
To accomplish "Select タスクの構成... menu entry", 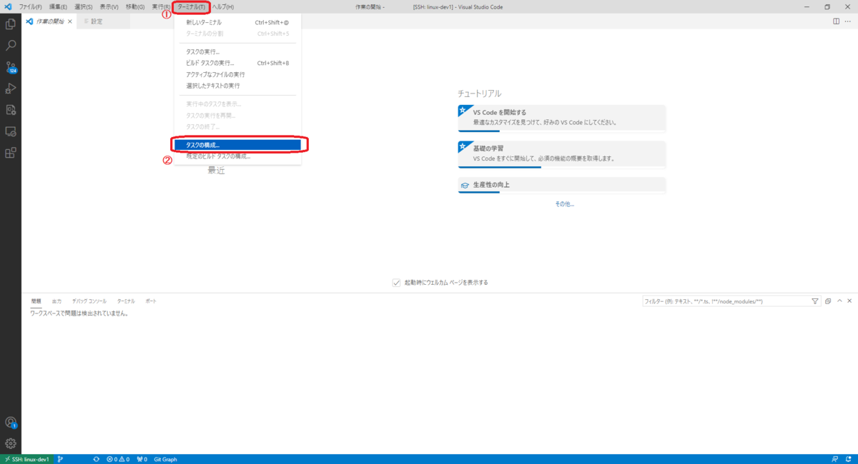I will pos(237,145).
